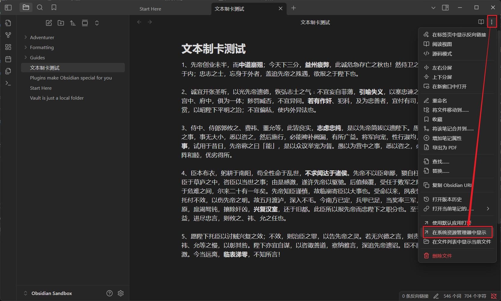Expand the Guides folder
The height and width of the screenshot is (301, 501).
click(37, 57)
